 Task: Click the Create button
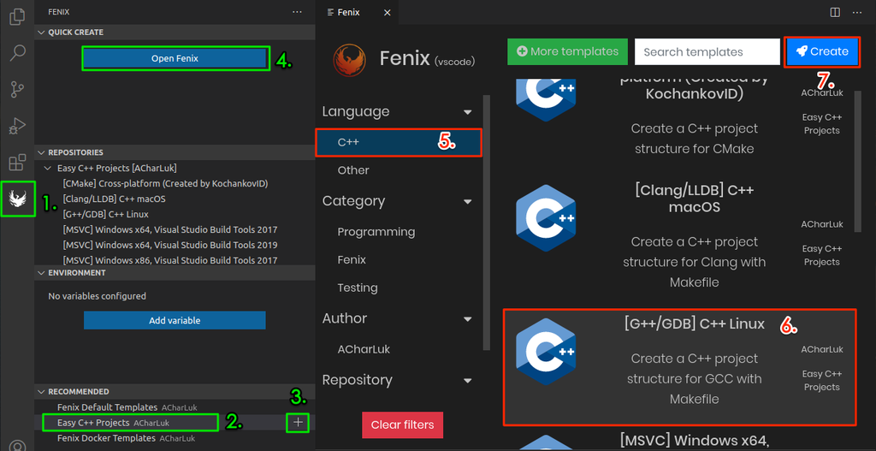822,51
